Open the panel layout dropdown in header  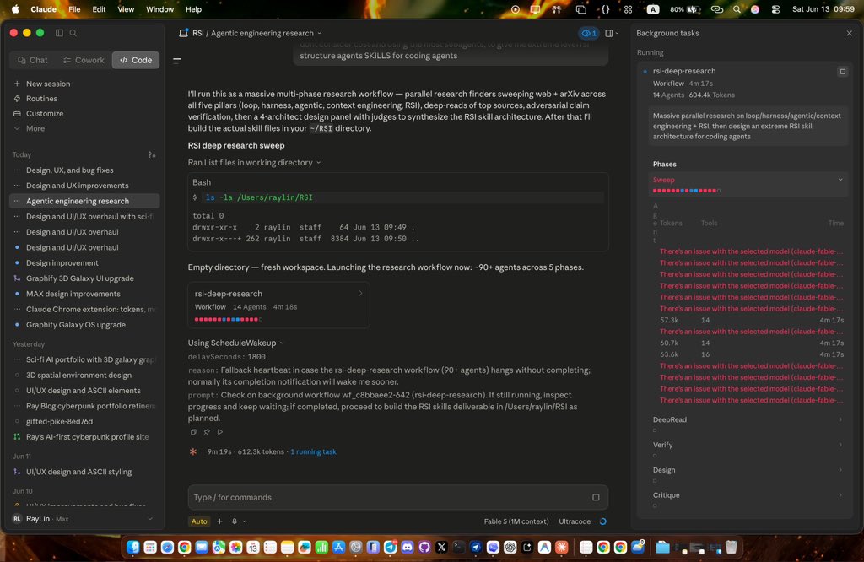pos(612,33)
